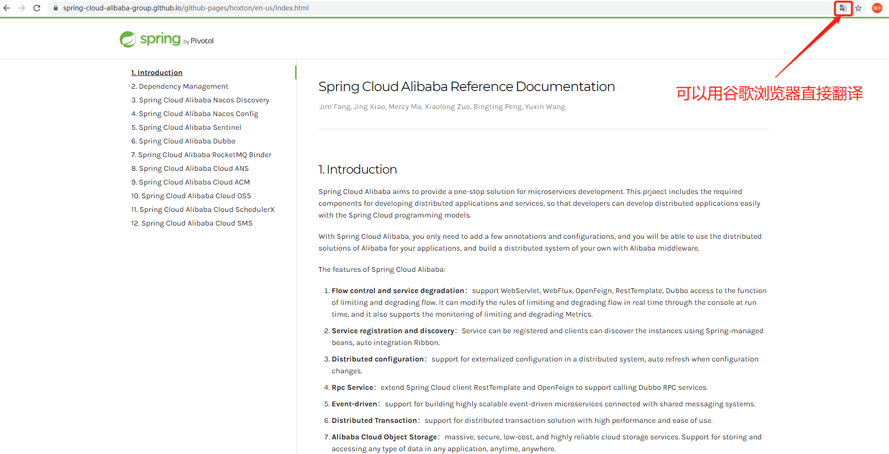Jump to 5. Spring Cloud Alibaba Sentinel
The height and width of the screenshot is (454, 889).
click(186, 127)
